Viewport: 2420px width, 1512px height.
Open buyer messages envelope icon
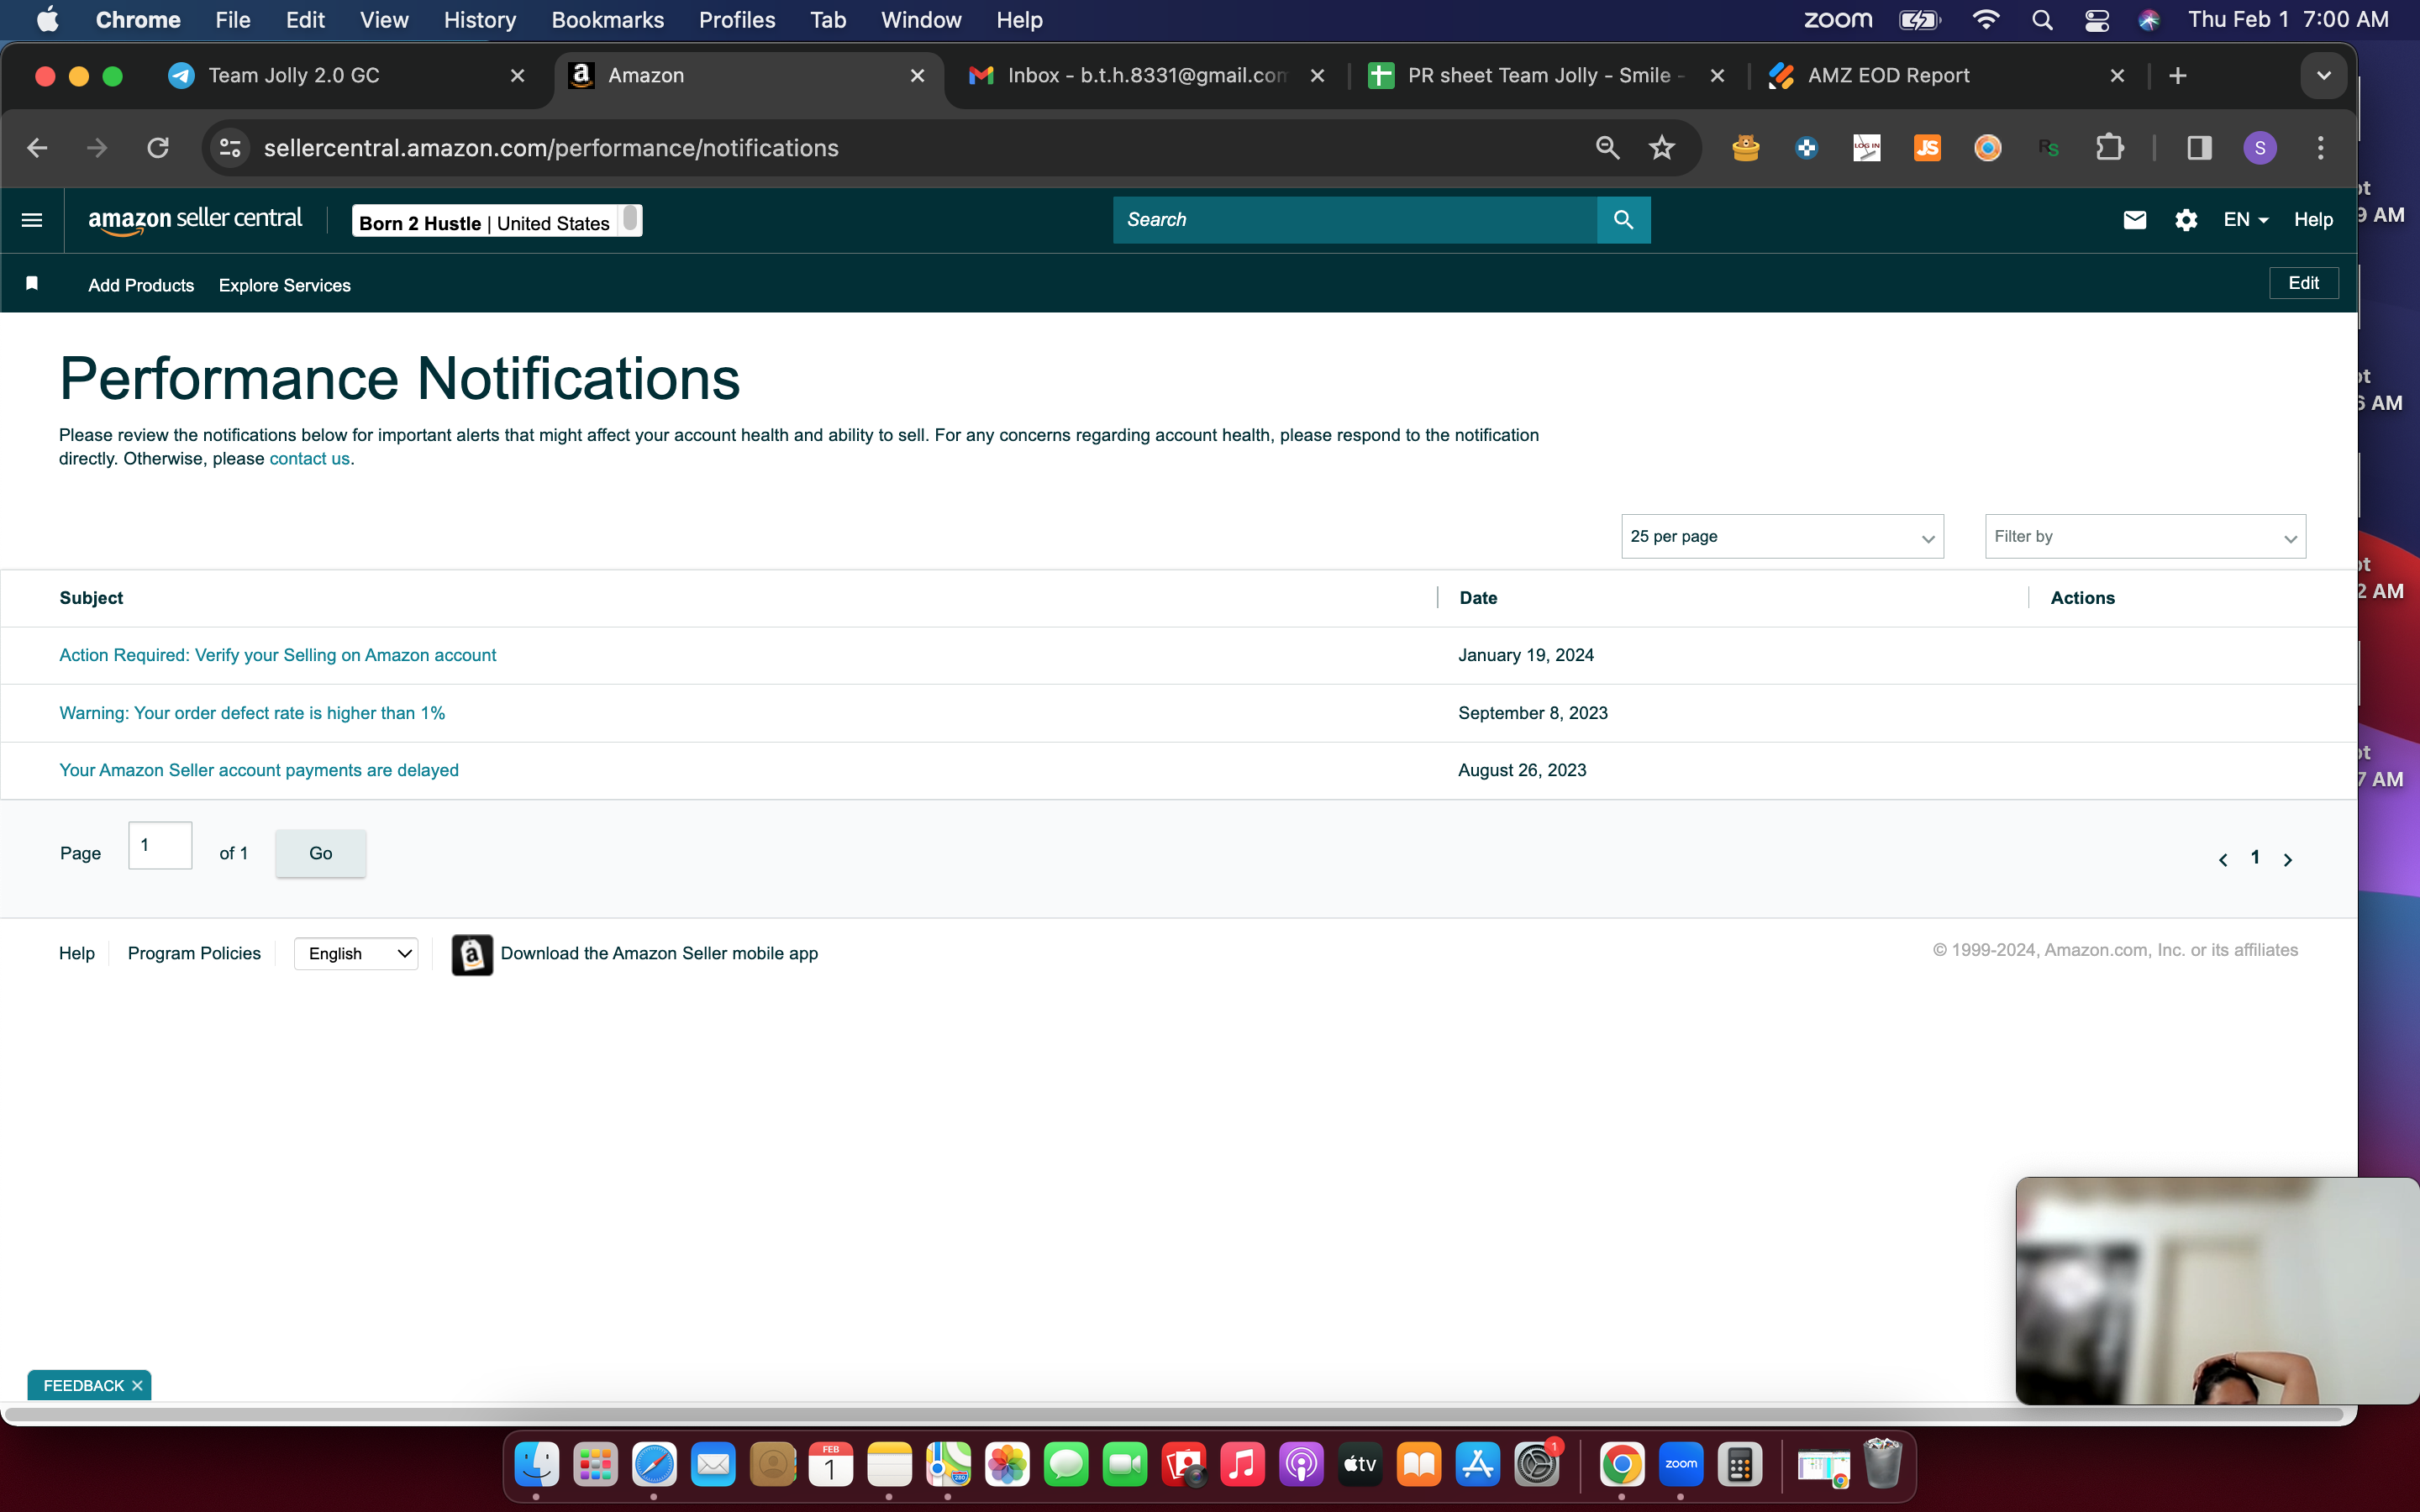(2134, 220)
